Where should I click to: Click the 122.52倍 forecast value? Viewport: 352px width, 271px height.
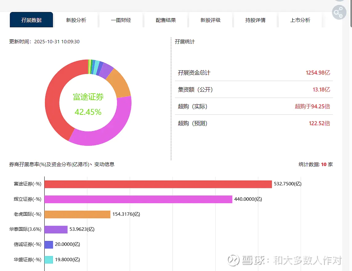click(x=319, y=123)
